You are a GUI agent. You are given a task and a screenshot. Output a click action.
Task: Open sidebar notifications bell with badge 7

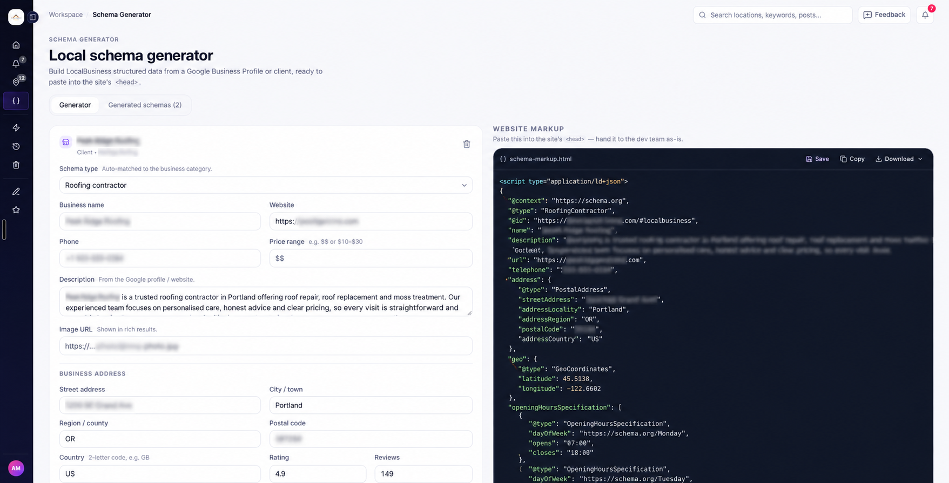16,64
